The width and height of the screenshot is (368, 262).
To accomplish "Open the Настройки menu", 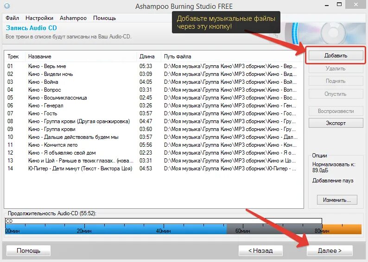I will tap(39, 18).
